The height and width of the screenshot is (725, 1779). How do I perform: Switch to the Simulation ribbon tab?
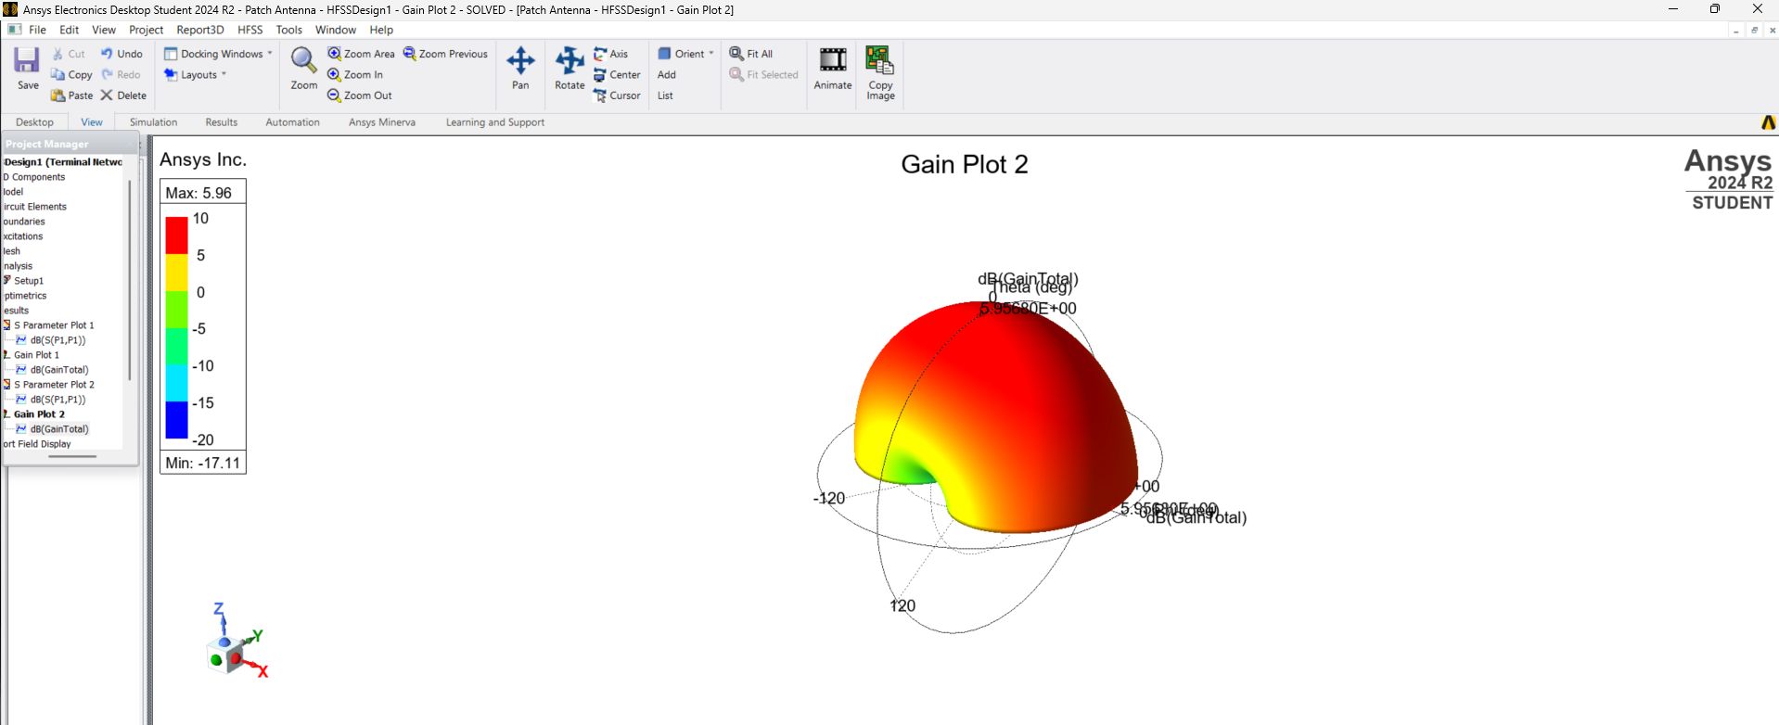point(153,122)
